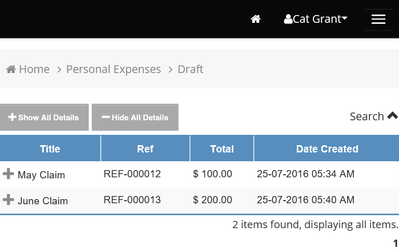Collapse the Search panel chevron
Image resolution: width=399 pixels, height=252 pixels.
click(x=392, y=116)
